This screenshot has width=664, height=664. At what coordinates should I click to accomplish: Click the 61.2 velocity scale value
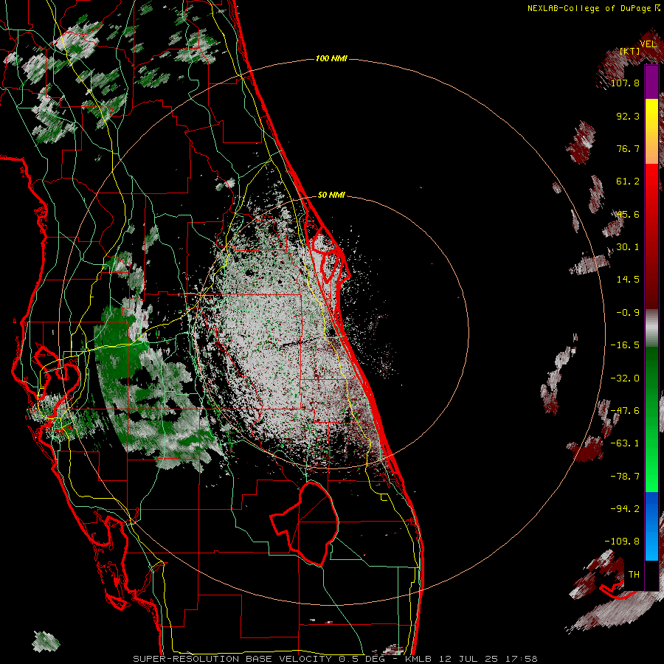tap(628, 181)
